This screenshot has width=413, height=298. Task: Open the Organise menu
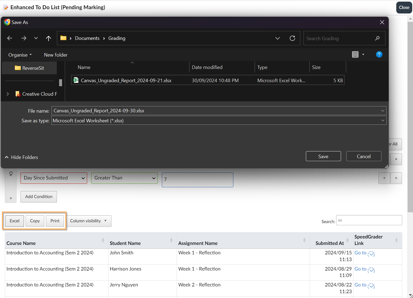pyautogui.click(x=20, y=55)
